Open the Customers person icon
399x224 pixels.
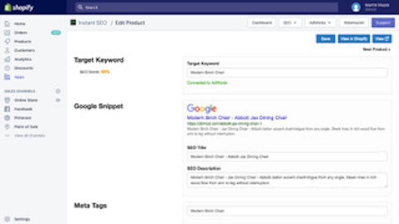click(7, 50)
